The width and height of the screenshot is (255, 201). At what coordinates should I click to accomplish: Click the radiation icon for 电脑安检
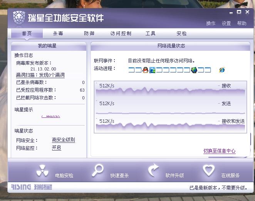pos(42,171)
